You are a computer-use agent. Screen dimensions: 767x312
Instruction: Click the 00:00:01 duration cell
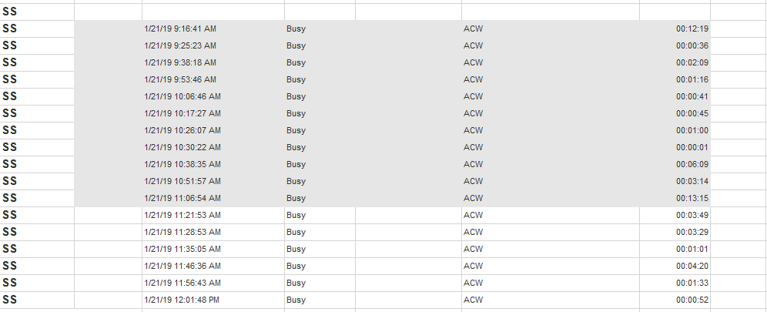point(675,147)
